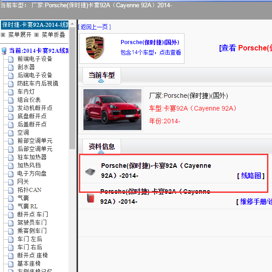Select 加热风挡 item
This screenshot has width=272, height=272.
pos(29,165)
